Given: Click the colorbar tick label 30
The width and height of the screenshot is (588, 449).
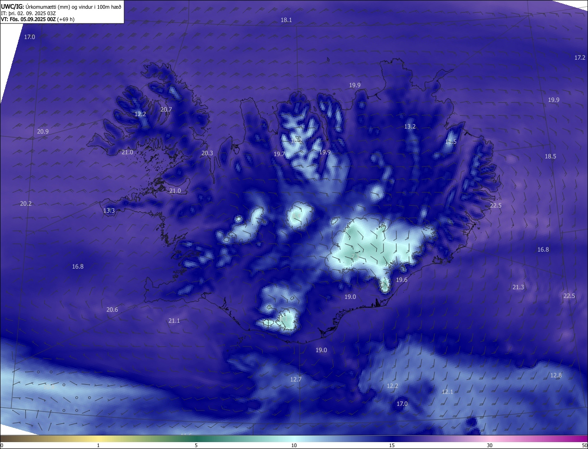Looking at the screenshot, I should (x=490, y=445).
